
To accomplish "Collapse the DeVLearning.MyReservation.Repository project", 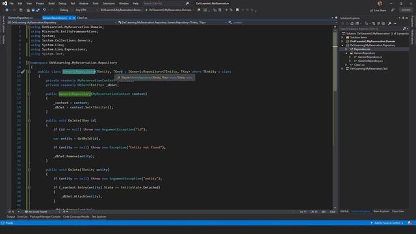I will coord(343,45).
